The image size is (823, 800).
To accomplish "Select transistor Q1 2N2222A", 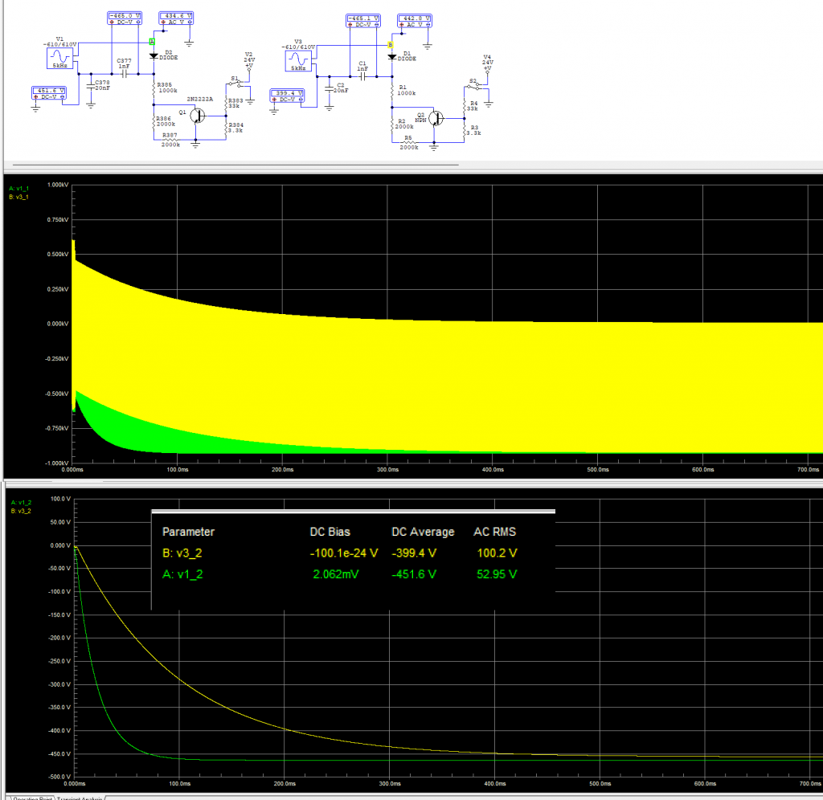I will pos(198,116).
